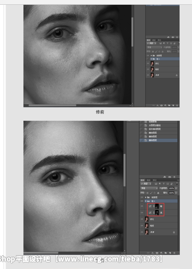Toggle layer filtering switch in the after screenshot
The width and height of the screenshot is (192, 269).
point(177,184)
